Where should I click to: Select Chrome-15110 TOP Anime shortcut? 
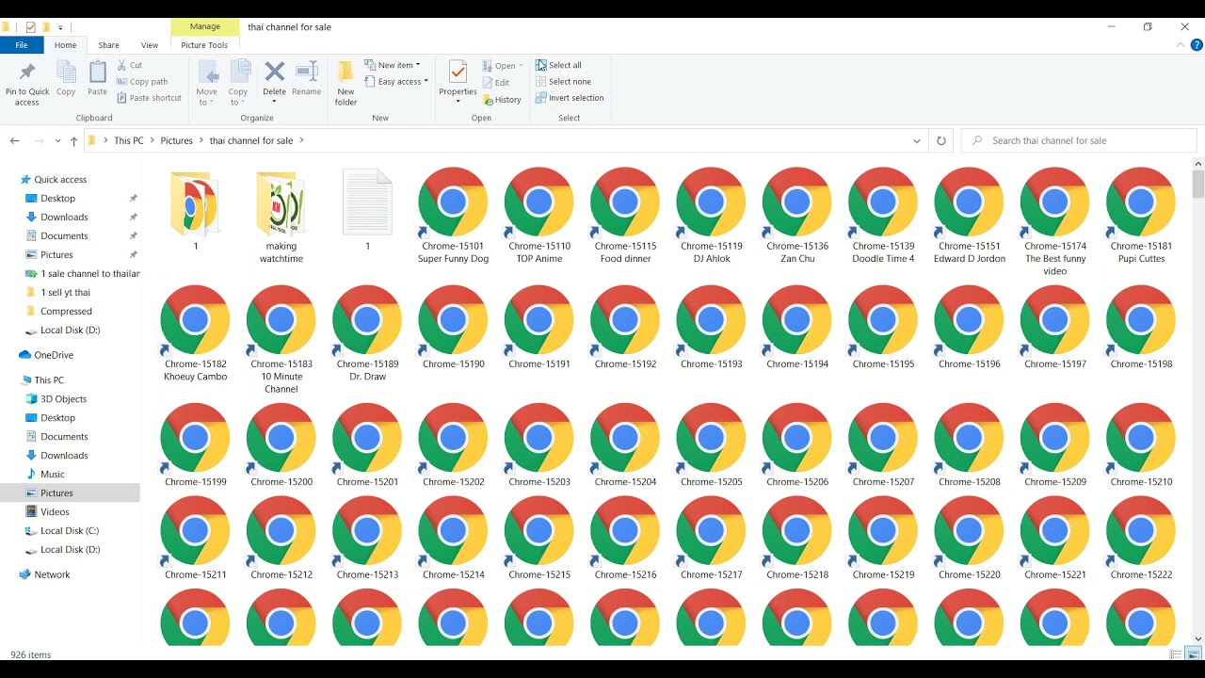coord(539,216)
